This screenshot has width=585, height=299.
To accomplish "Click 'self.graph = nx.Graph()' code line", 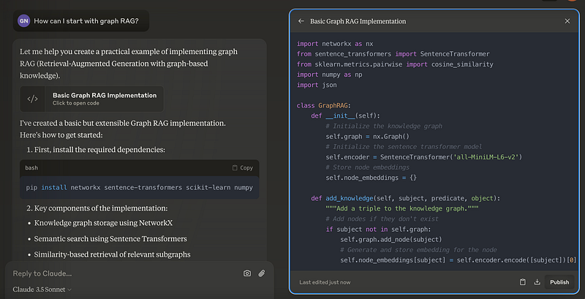I will pyautogui.click(x=368, y=137).
